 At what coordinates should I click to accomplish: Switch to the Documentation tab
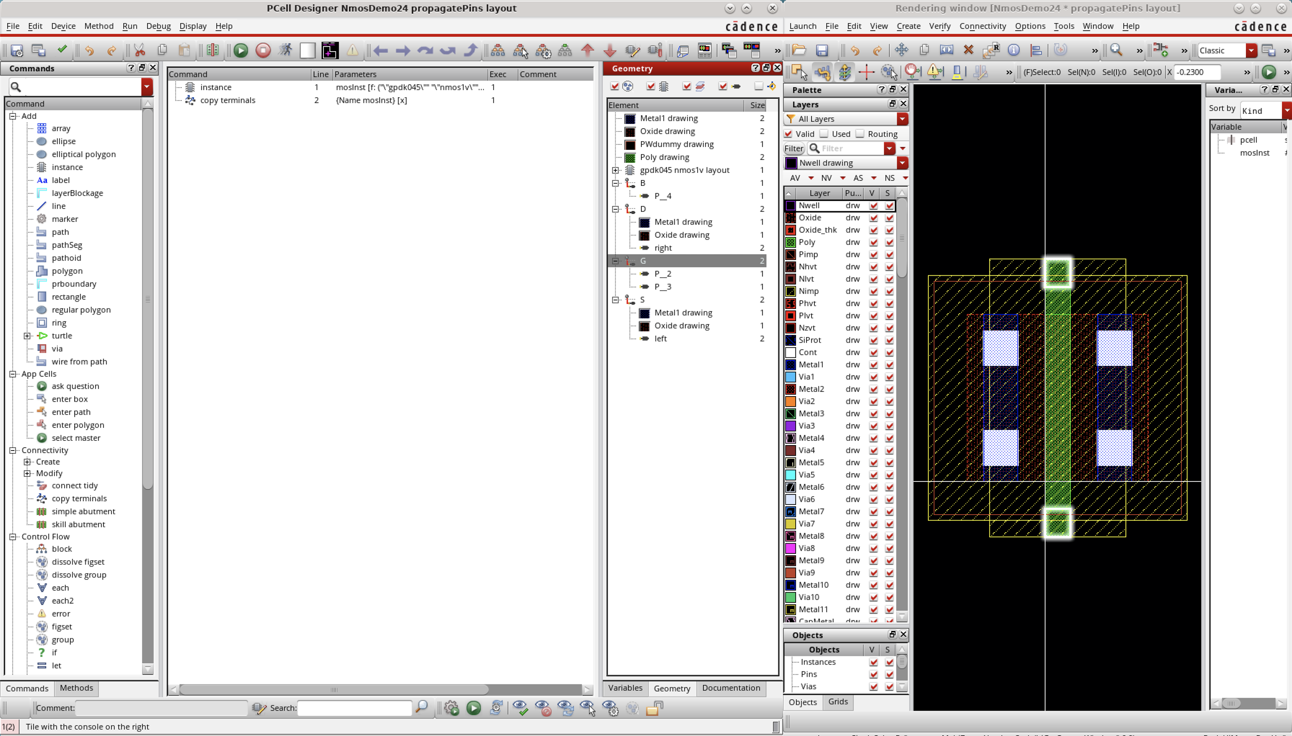[x=731, y=688]
